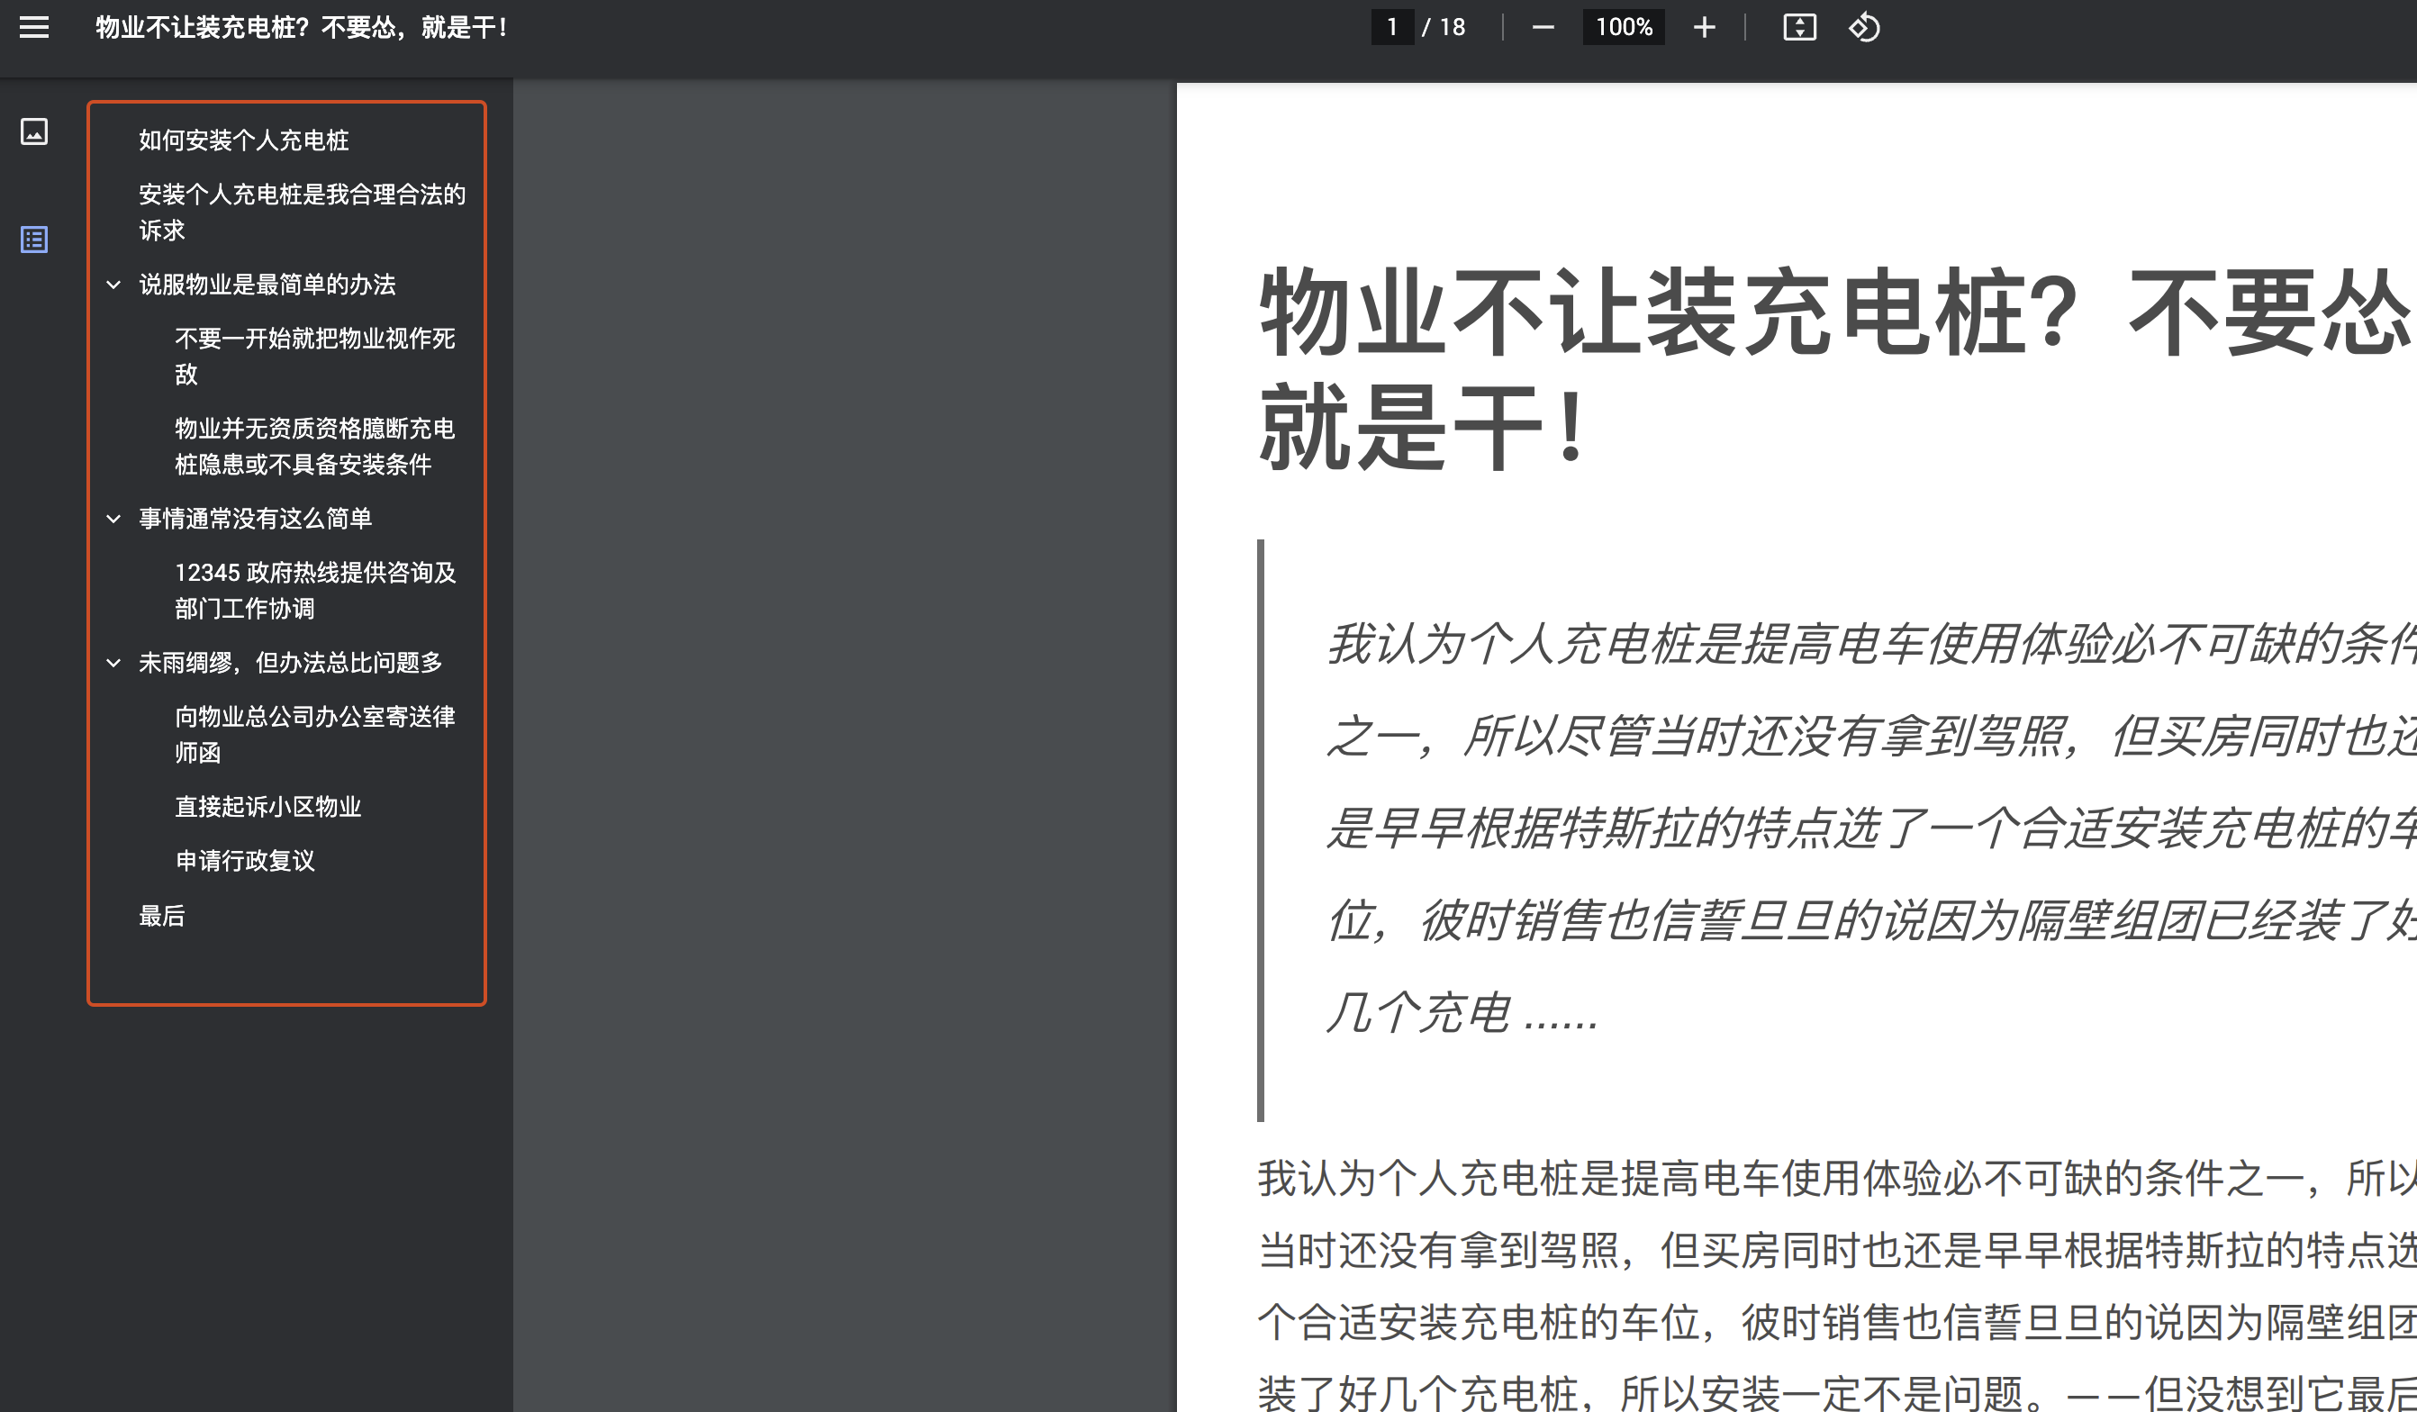Select the 不要一开始就把物业视作死敌 entry
Image resolution: width=2417 pixels, height=1412 pixels.
click(x=314, y=356)
